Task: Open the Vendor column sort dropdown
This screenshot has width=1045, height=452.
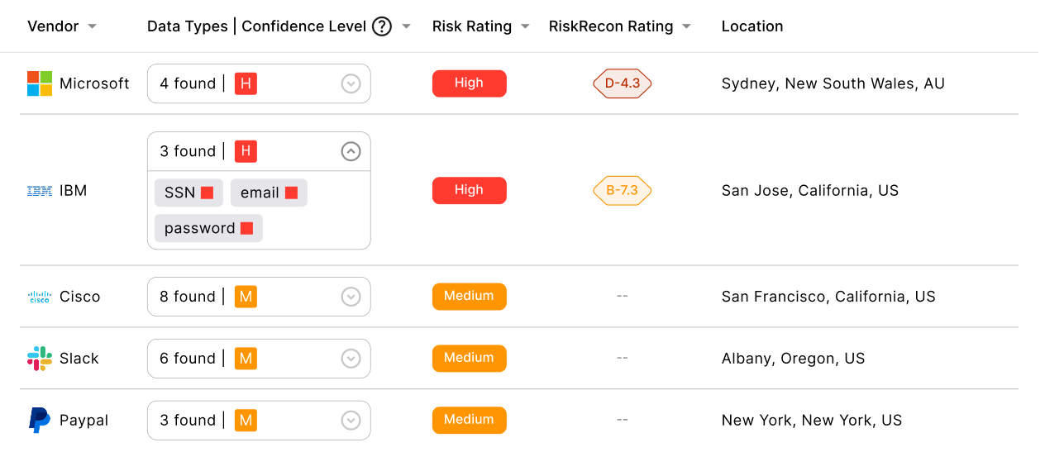Action: (93, 26)
